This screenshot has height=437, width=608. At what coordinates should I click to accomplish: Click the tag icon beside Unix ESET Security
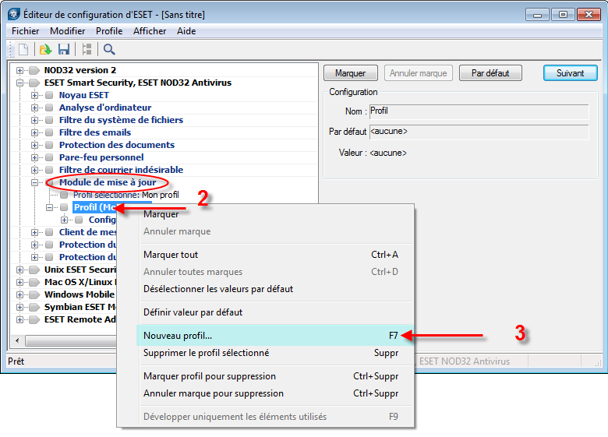click(x=34, y=270)
